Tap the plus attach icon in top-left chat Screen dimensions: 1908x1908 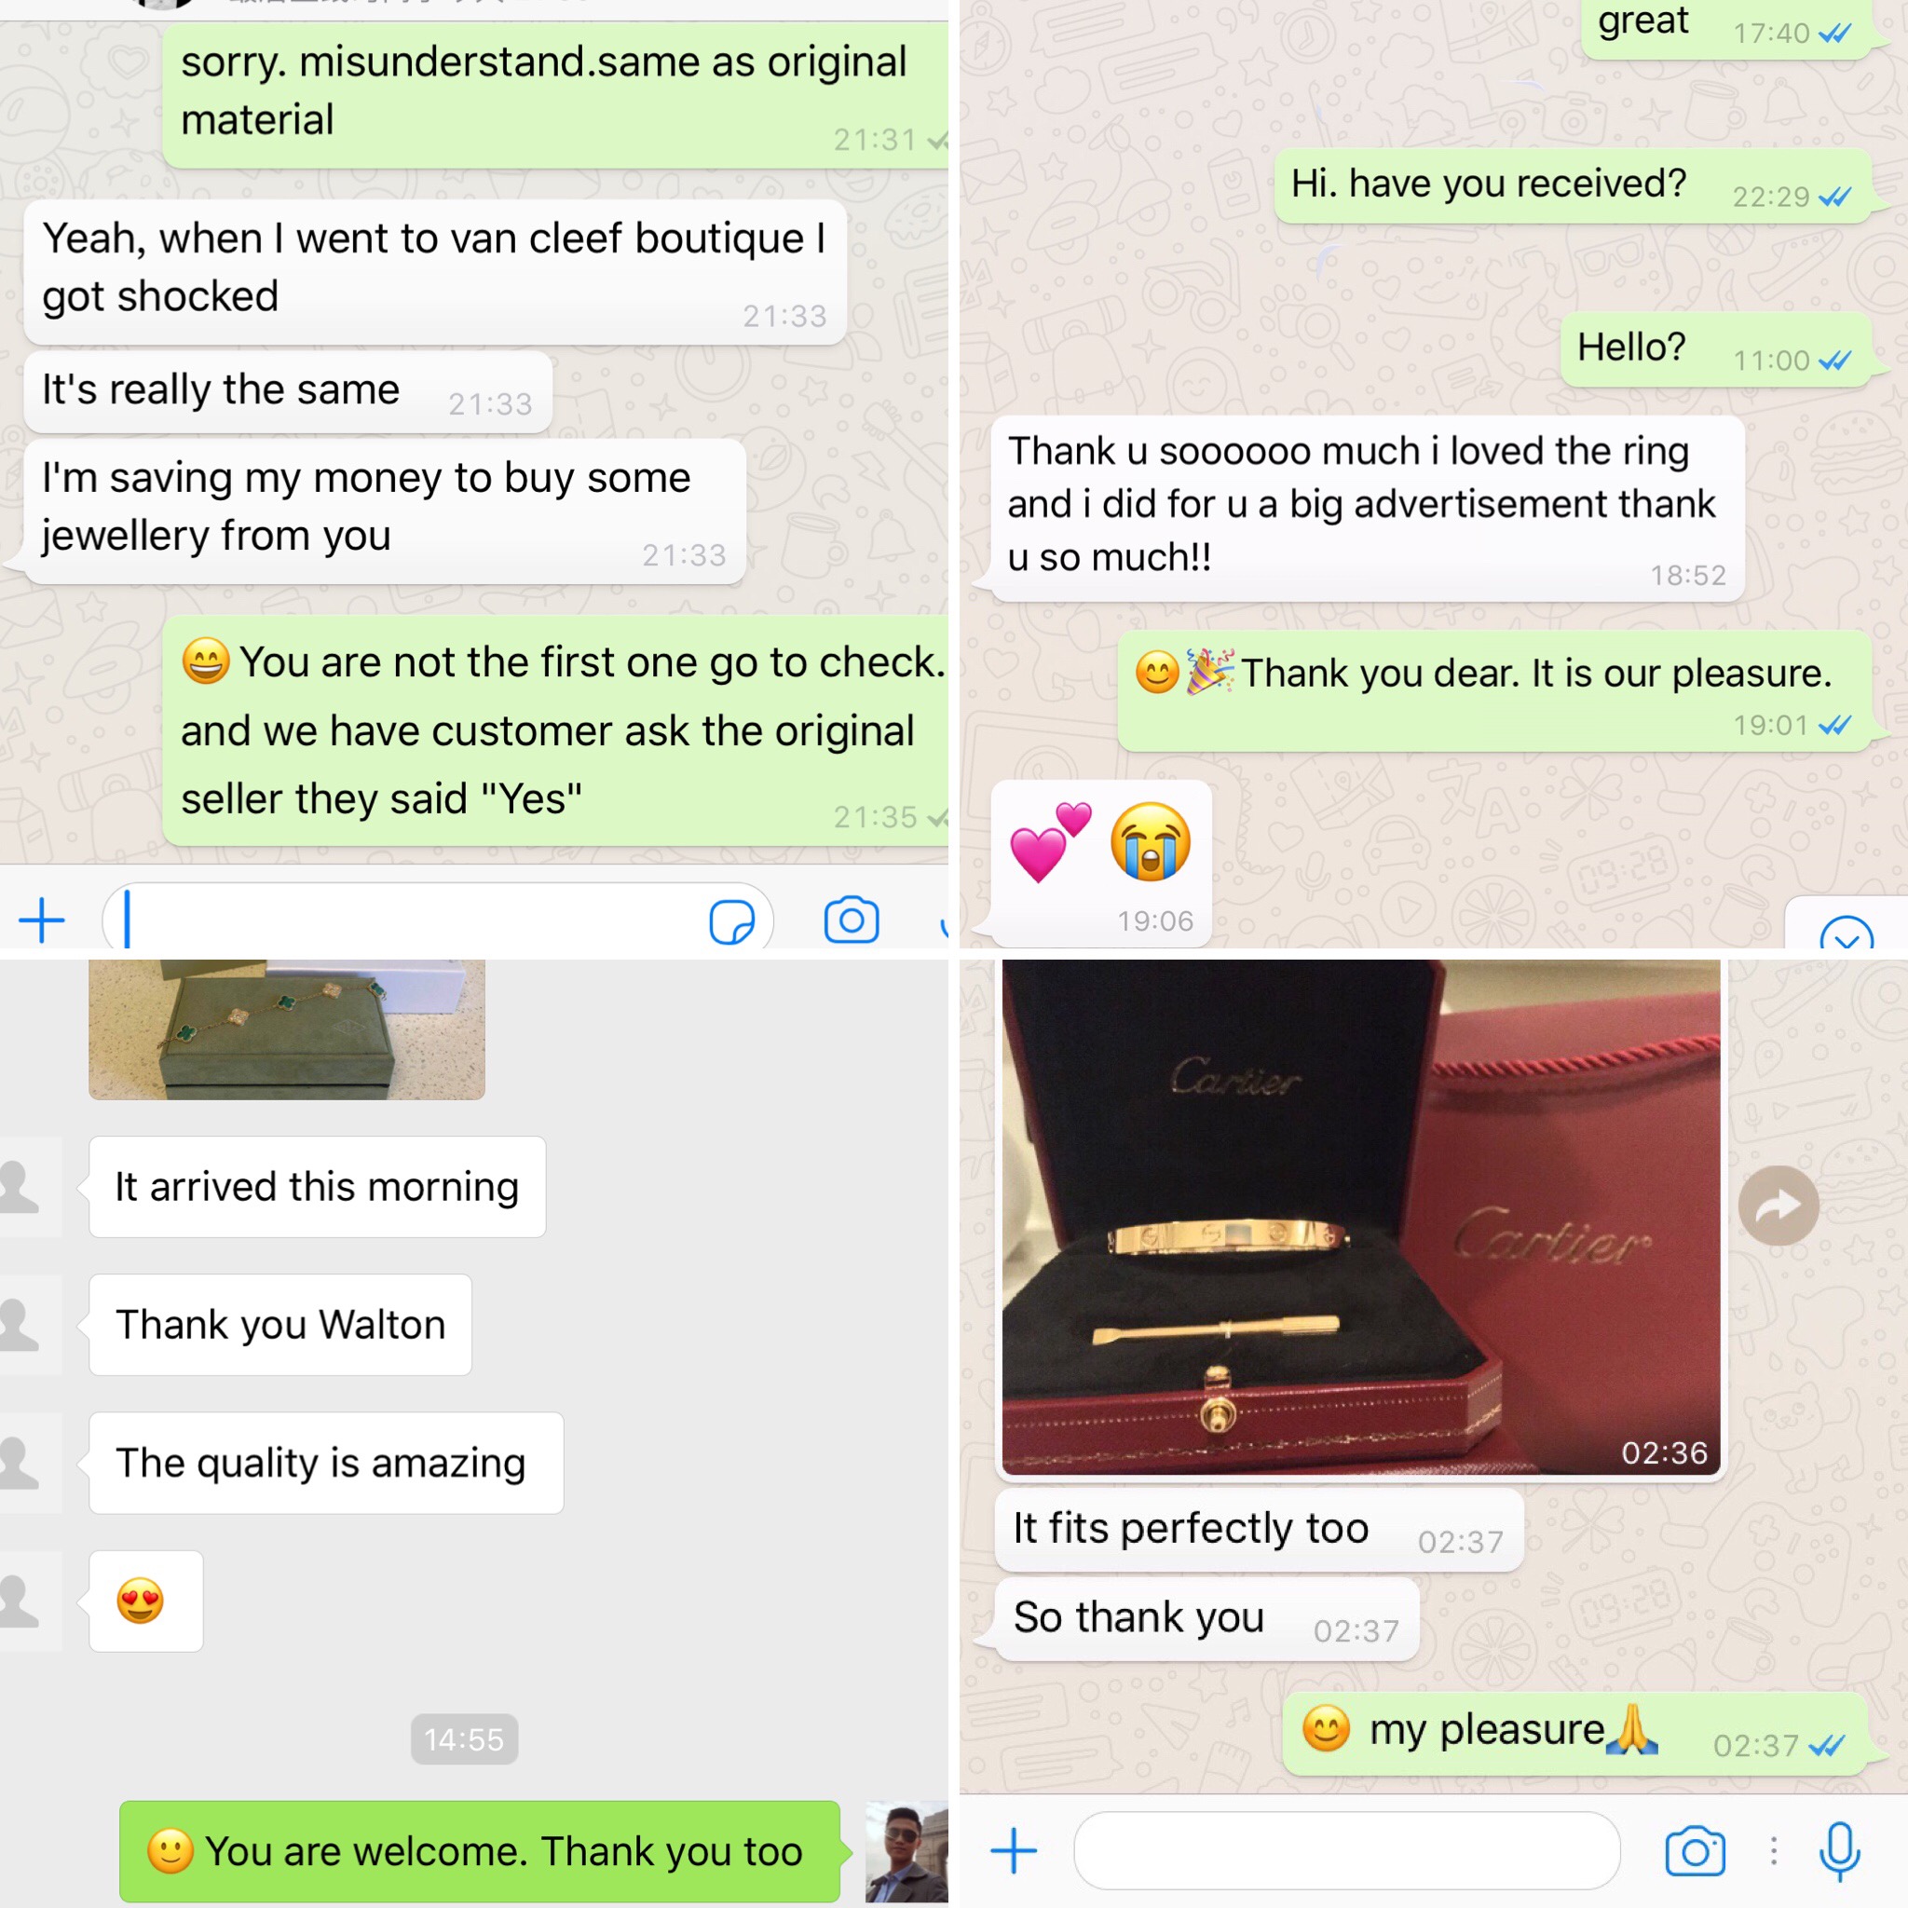[x=42, y=920]
